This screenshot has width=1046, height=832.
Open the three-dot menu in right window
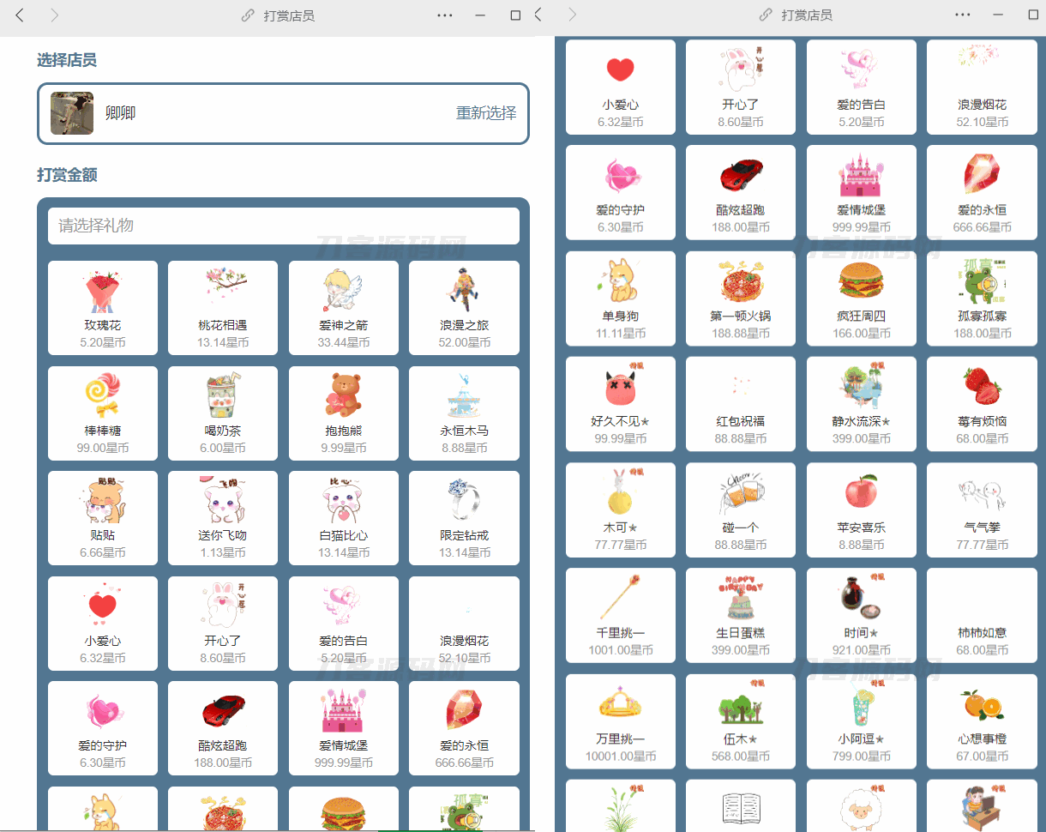point(962,15)
